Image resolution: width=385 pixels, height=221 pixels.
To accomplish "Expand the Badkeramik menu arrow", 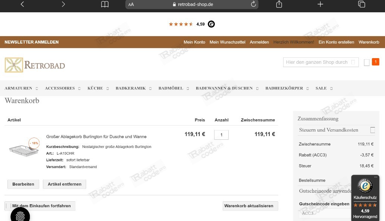I will coord(150,89).
